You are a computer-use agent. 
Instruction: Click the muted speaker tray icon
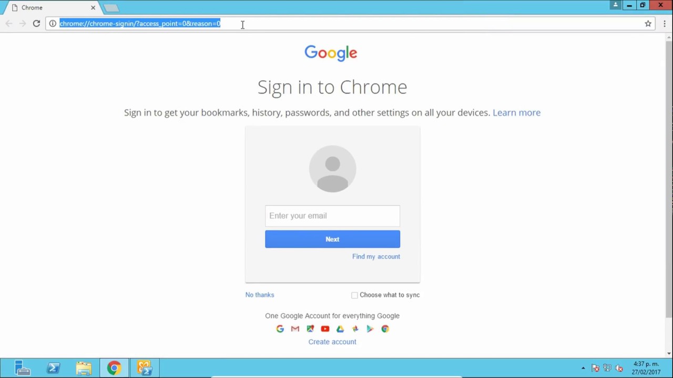619,368
